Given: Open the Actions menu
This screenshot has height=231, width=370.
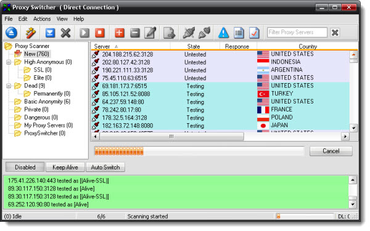Looking at the screenshot, I should pos(42,19).
